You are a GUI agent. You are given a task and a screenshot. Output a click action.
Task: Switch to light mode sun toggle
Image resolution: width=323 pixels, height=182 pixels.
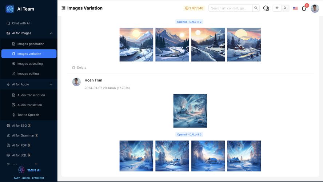(x=277, y=8)
